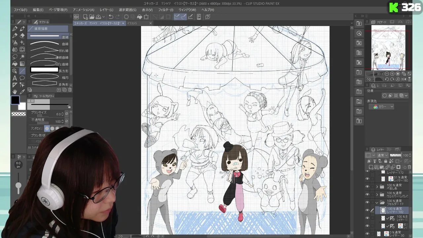Image resolution: width=423 pixels, height=238 pixels.
Task: Select the Hand move tool
Action: 15,92
